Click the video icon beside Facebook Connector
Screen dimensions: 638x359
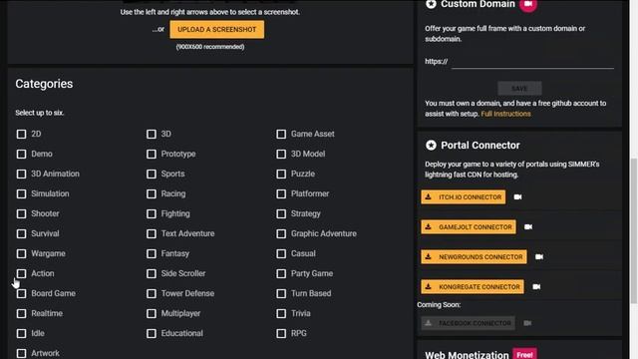(x=527, y=323)
